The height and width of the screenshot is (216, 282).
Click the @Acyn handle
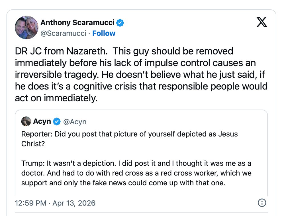pos(74,122)
